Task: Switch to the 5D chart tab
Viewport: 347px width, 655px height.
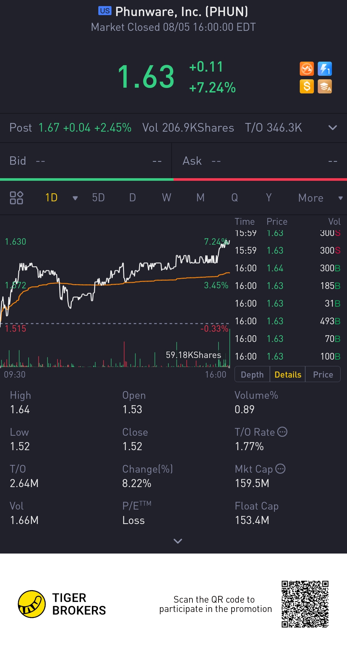Action: point(98,197)
